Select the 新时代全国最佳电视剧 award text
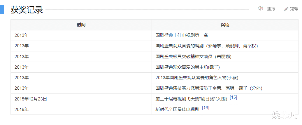This screenshot has width=302, height=125. tap(177, 110)
